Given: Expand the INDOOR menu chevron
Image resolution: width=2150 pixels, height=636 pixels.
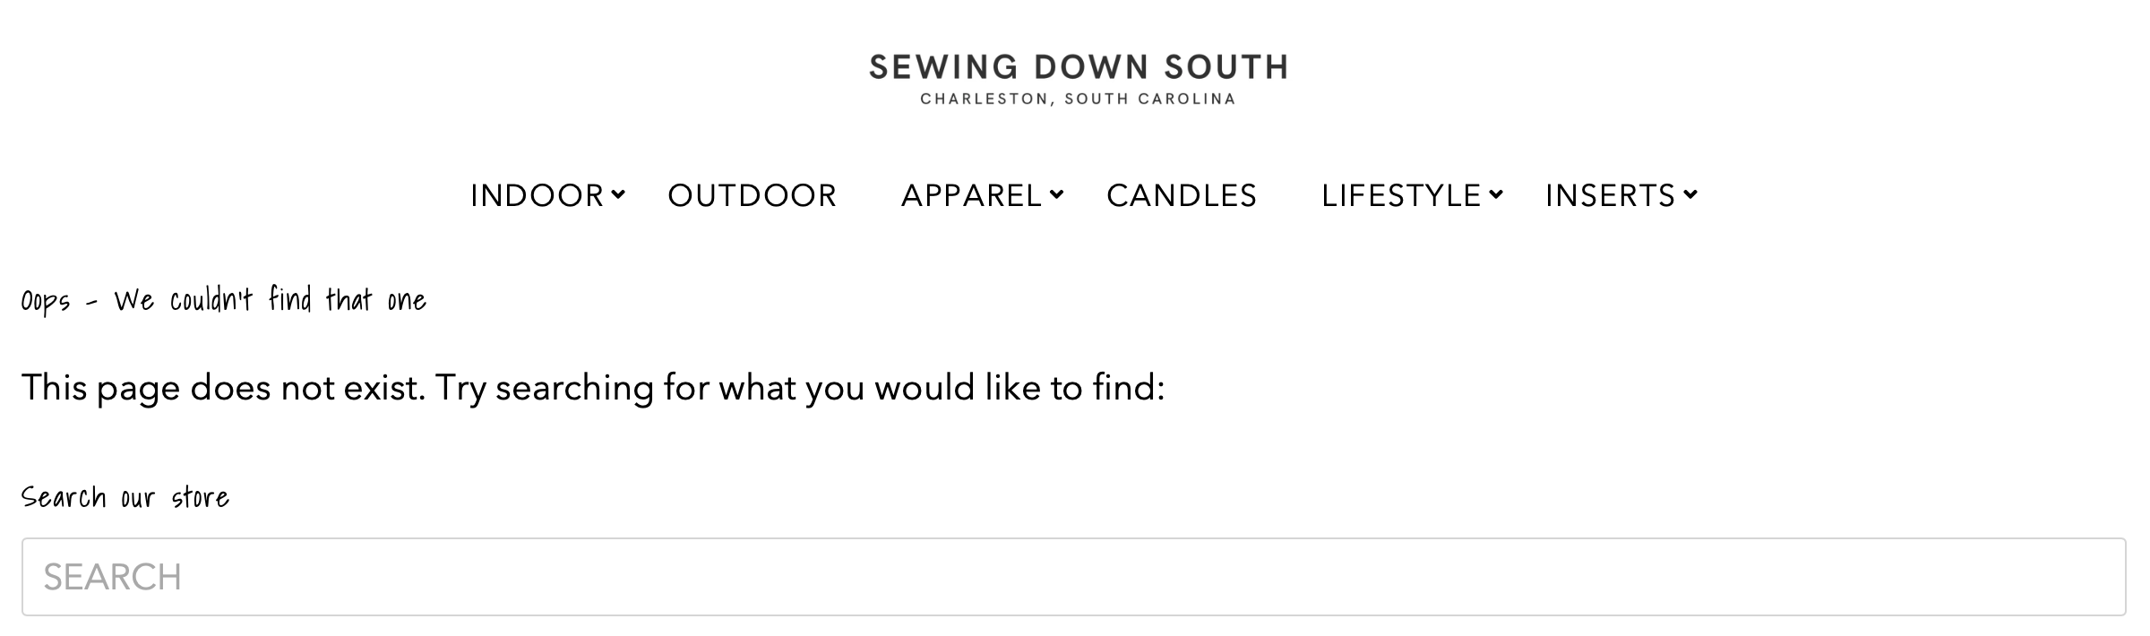Looking at the screenshot, I should 618,194.
